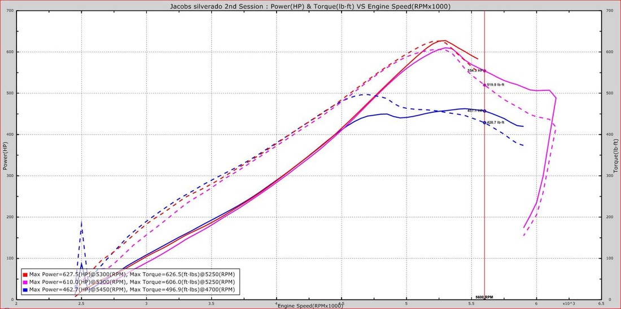Click the 6.5 tick on engine speed axis
Image resolution: width=621 pixels, height=309 pixels.
(601, 303)
